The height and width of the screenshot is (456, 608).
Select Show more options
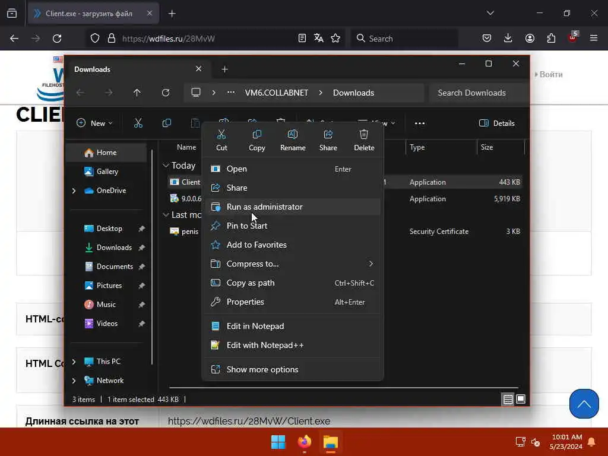click(293, 369)
